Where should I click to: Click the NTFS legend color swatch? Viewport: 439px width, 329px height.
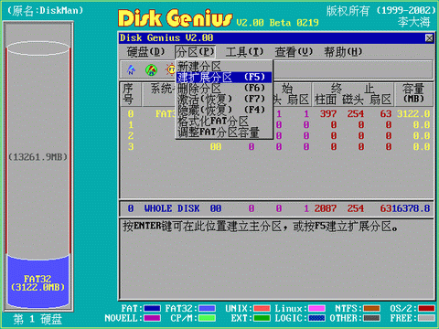[x=371, y=309]
